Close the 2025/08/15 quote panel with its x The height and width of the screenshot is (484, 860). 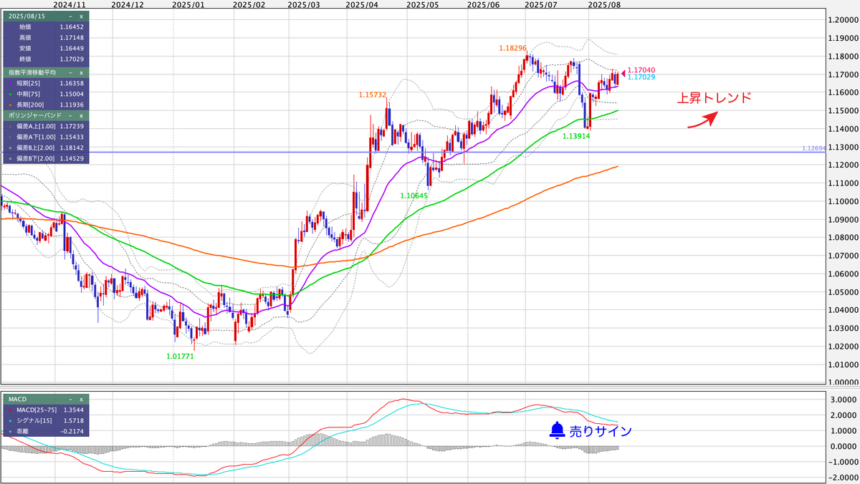click(80, 16)
